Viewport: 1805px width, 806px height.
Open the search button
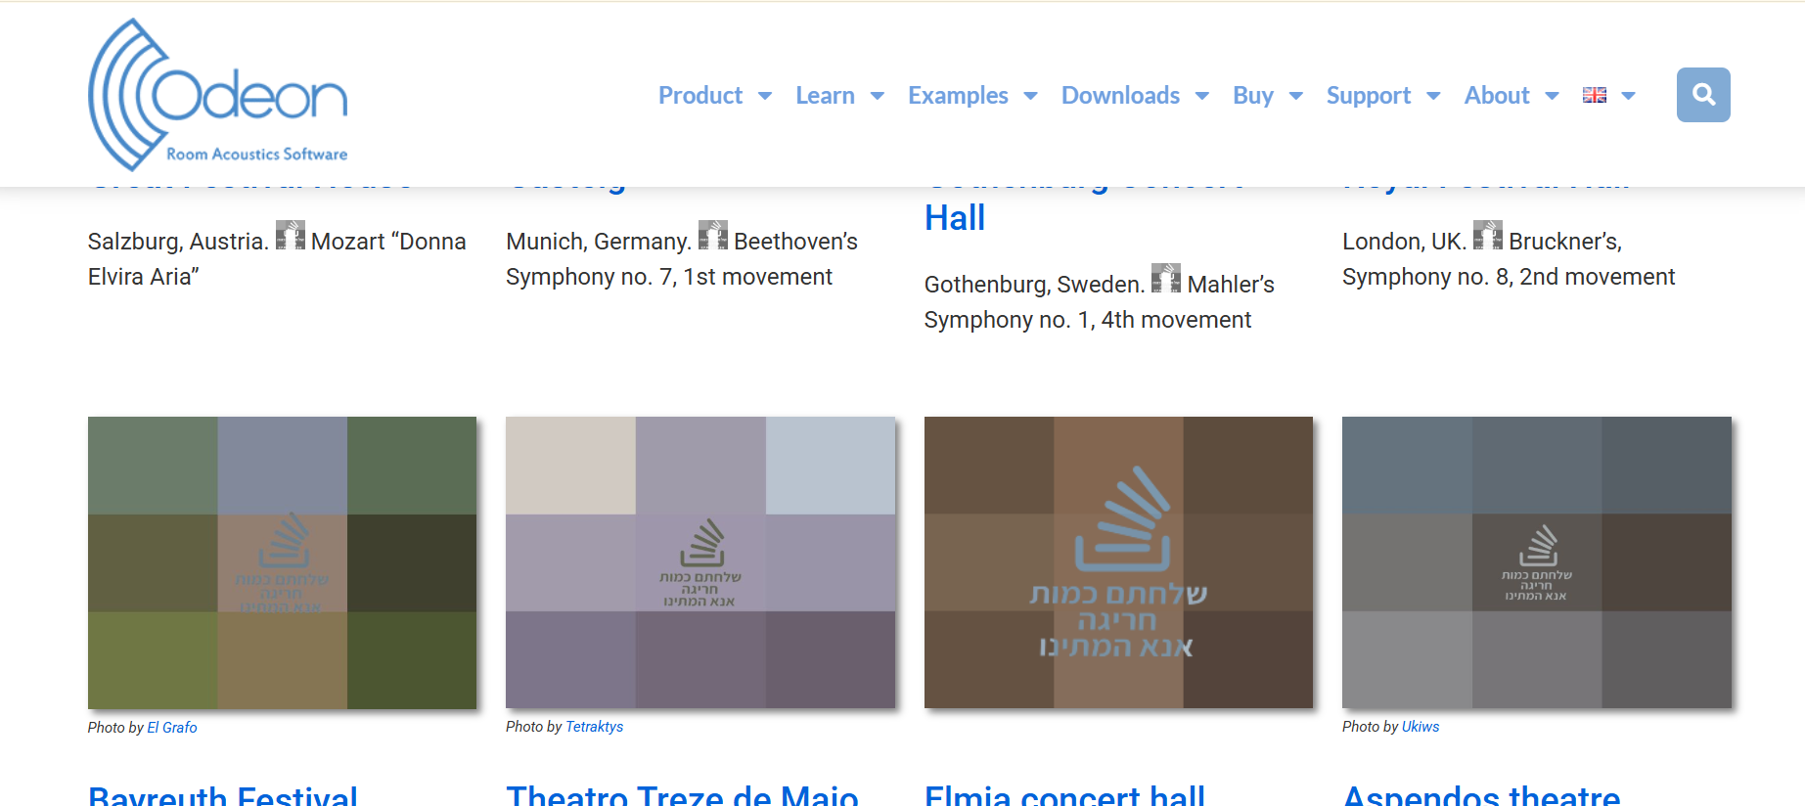point(1702,95)
